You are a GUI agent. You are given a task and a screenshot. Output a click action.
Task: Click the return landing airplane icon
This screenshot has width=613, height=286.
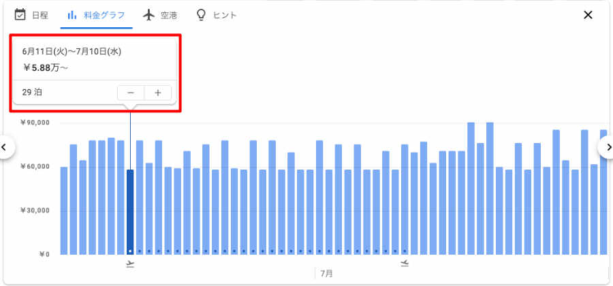(x=405, y=264)
